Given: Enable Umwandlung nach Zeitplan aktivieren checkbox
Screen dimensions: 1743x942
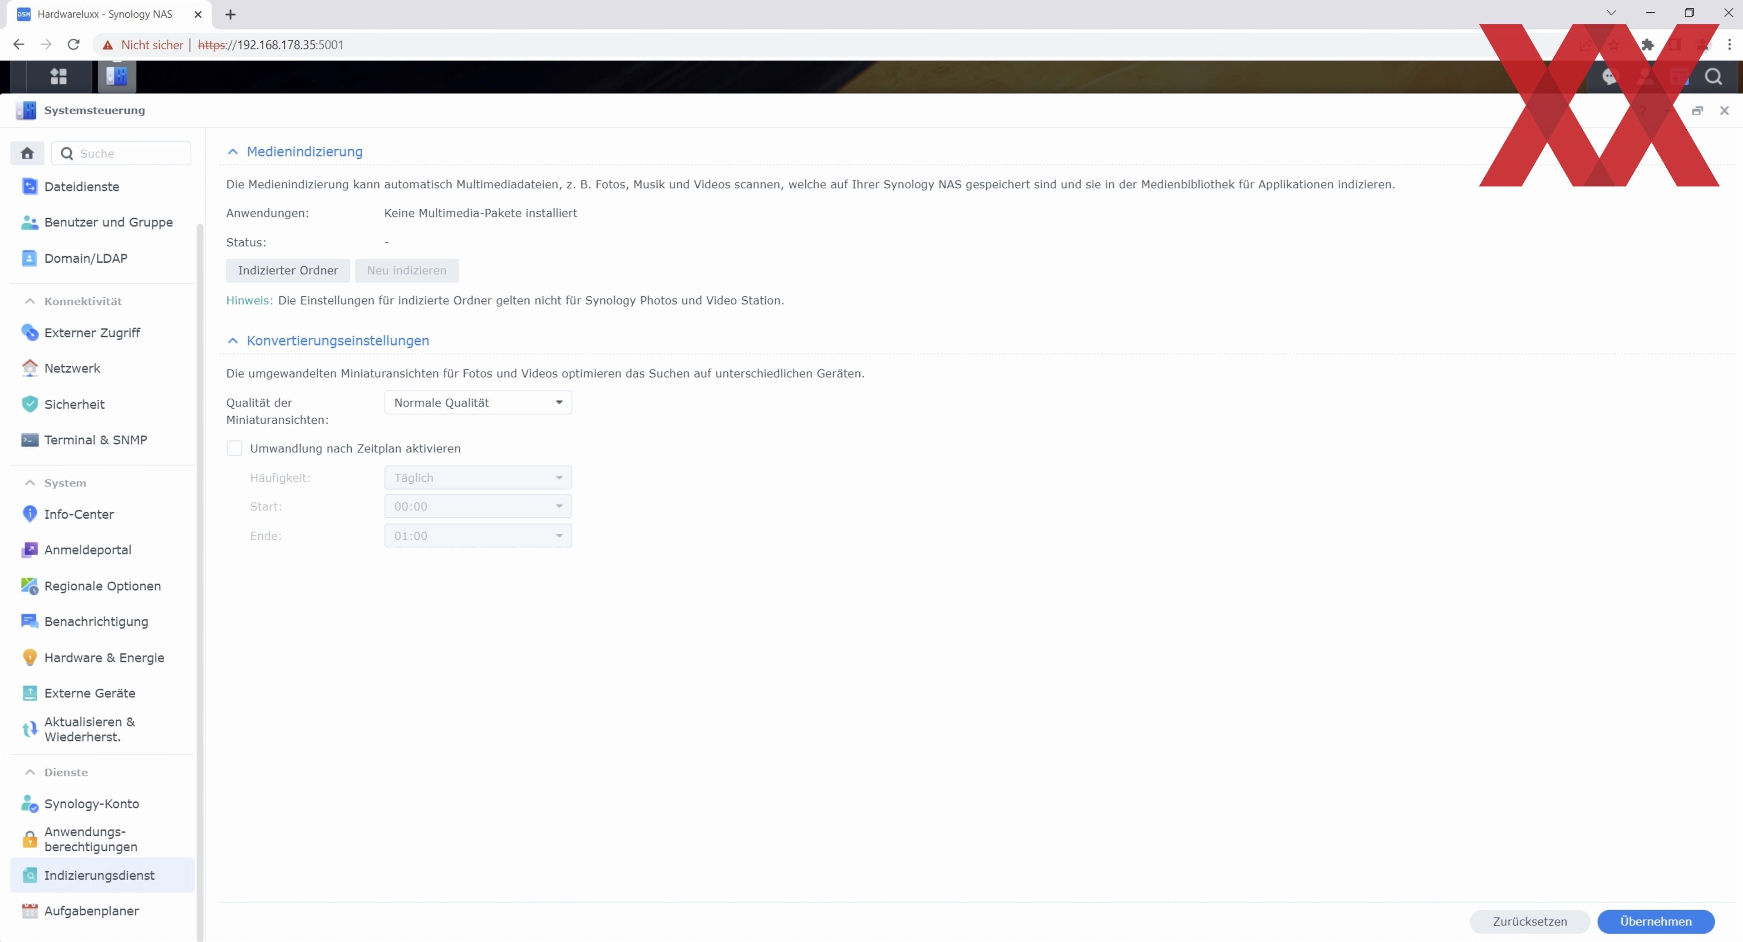Looking at the screenshot, I should point(234,448).
